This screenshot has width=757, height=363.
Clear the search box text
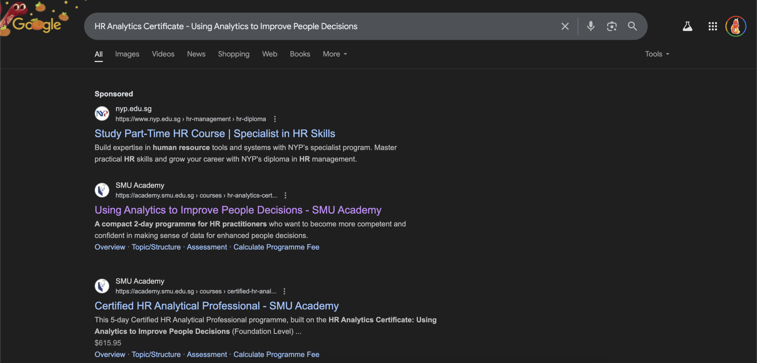click(x=565, y=26)
